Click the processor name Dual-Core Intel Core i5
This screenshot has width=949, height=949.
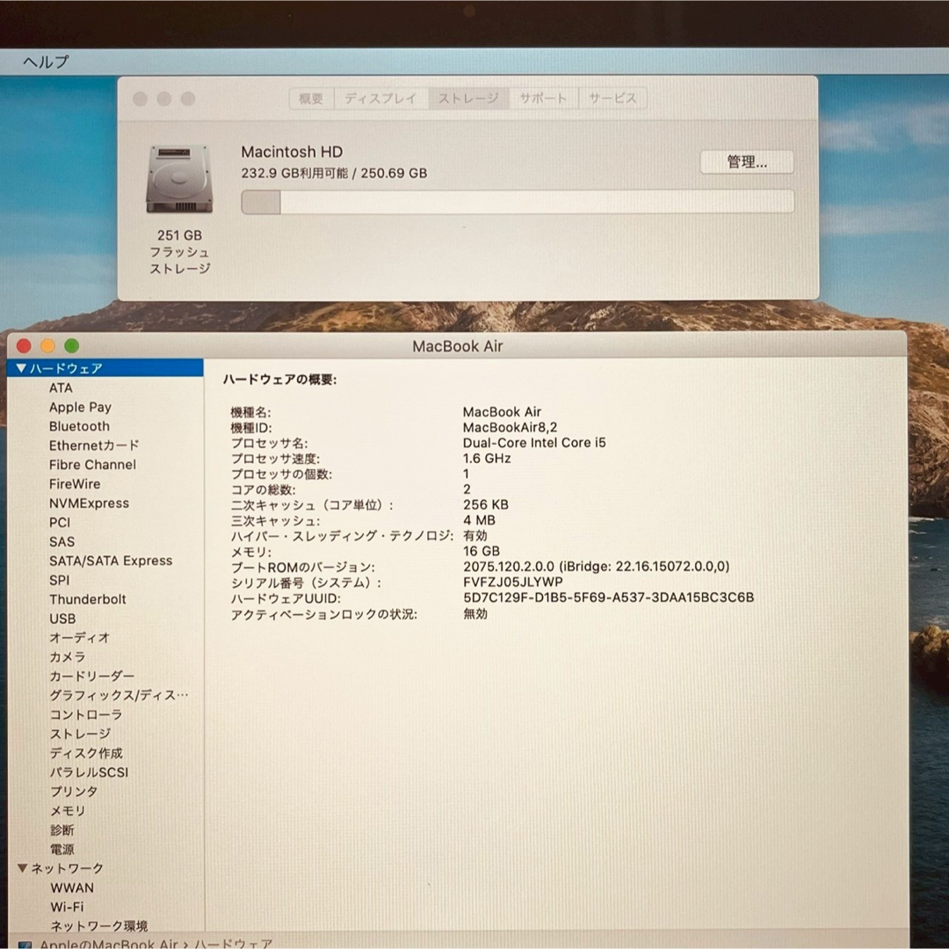[x=534, y=443]
